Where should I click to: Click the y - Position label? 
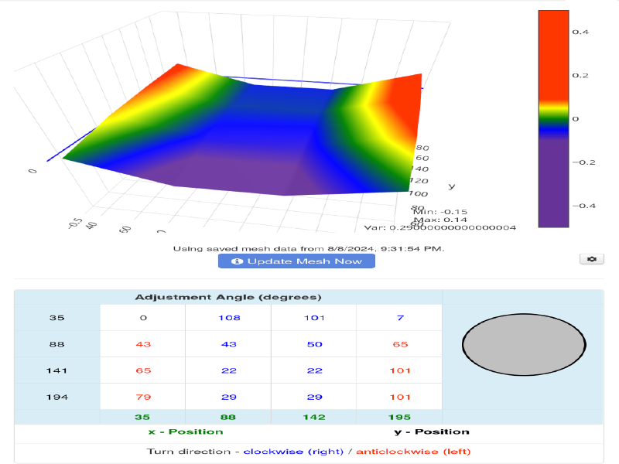[x=433, y=432]
